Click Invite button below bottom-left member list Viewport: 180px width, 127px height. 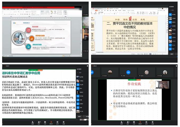pos(79,116)
